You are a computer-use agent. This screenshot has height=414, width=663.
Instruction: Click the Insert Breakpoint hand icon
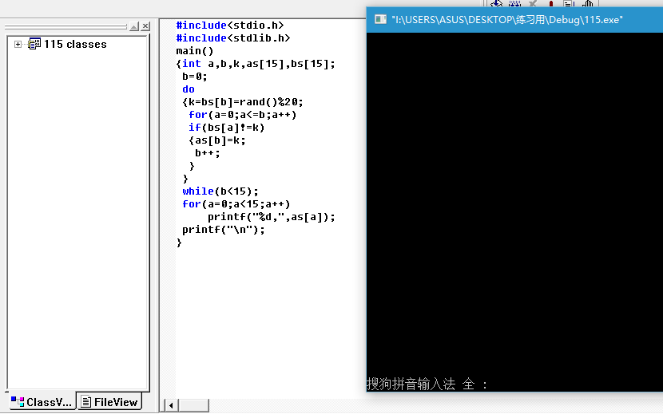point(587,3)
